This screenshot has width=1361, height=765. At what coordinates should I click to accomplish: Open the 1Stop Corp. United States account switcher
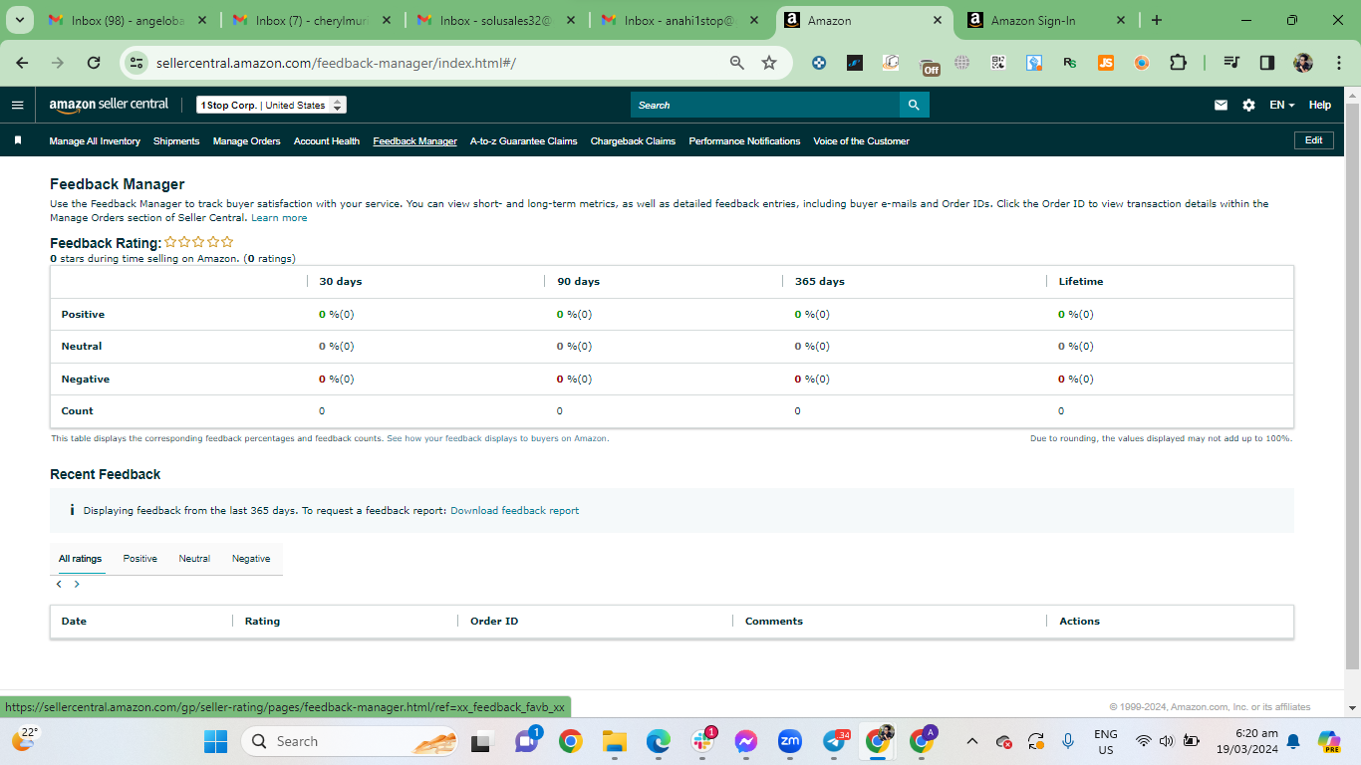(272, 105)
